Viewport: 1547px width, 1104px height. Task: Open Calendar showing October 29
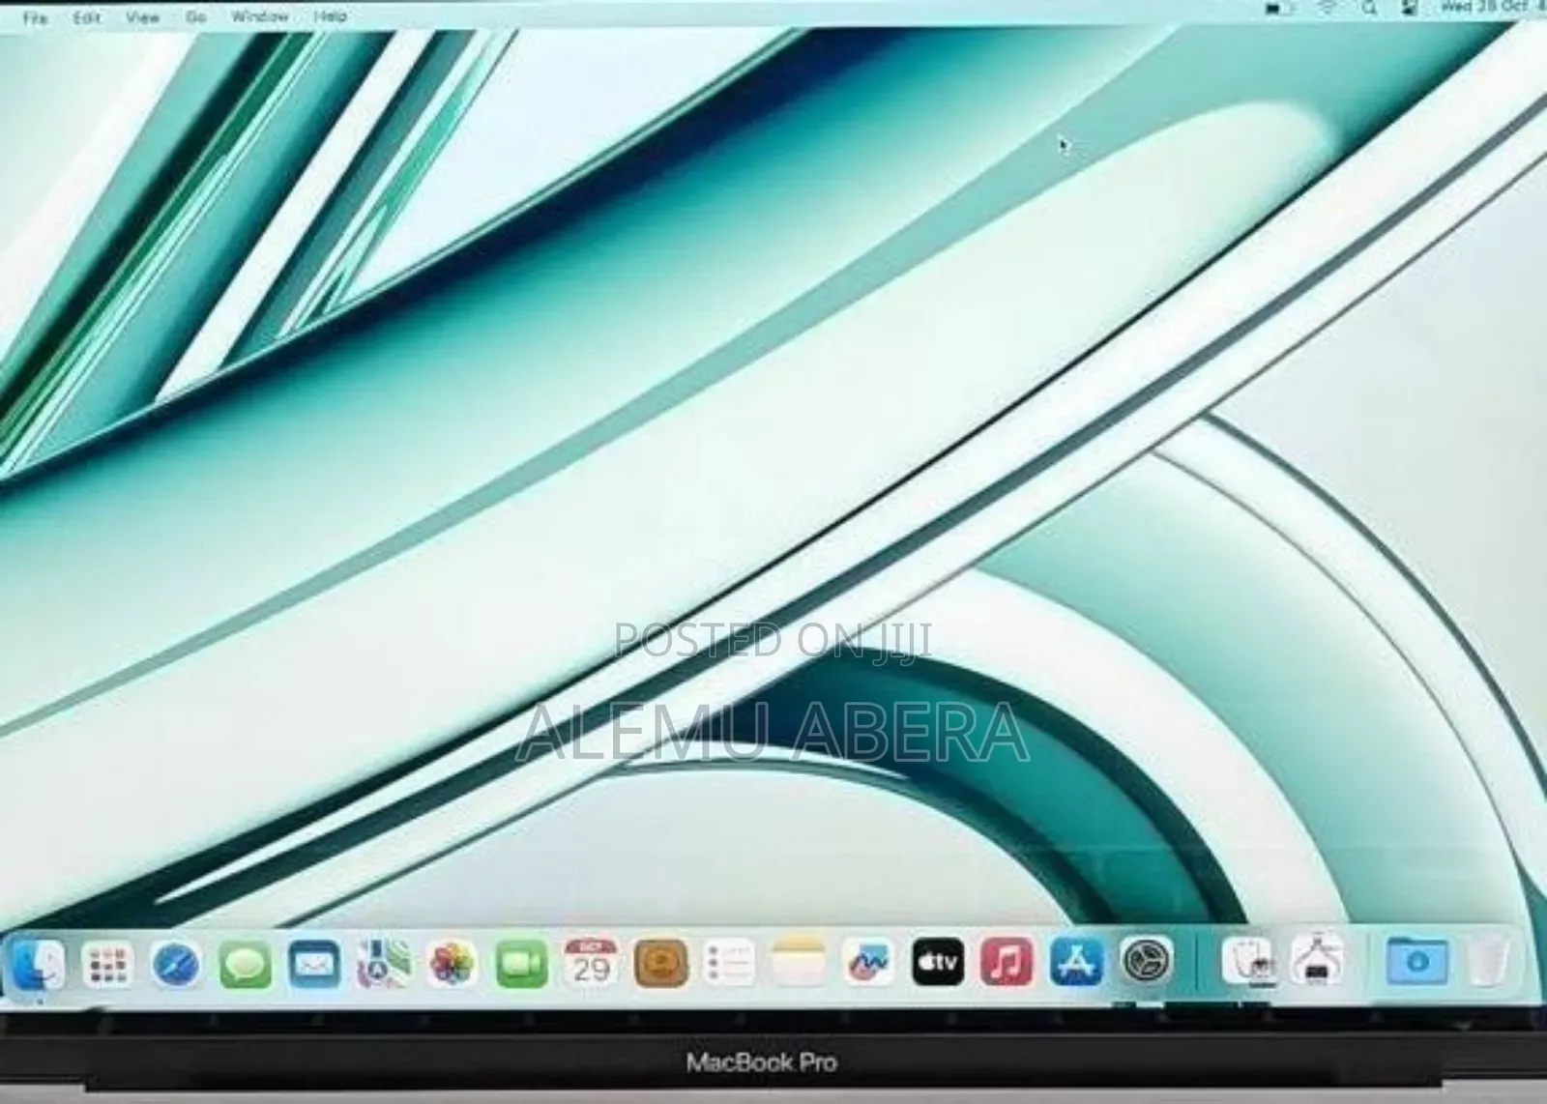pos(590,965)
